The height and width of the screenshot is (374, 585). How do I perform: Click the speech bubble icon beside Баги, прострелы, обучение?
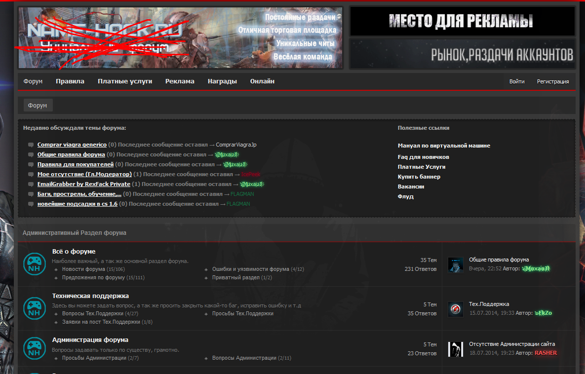point(31,194)
